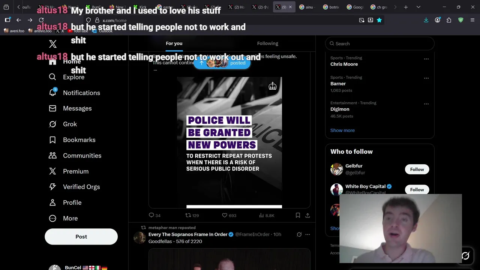
Task: Switch to the For you tab
Action: coord(174,43)
